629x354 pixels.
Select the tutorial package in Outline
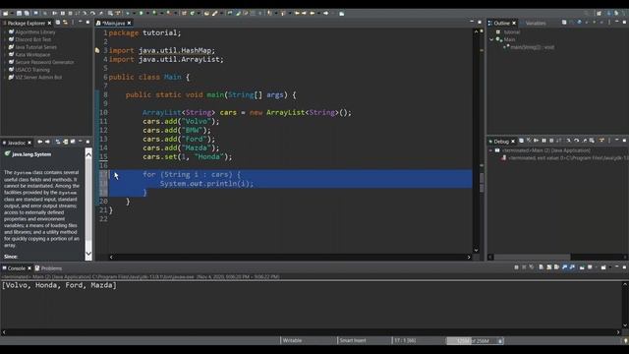coord(512,31)
